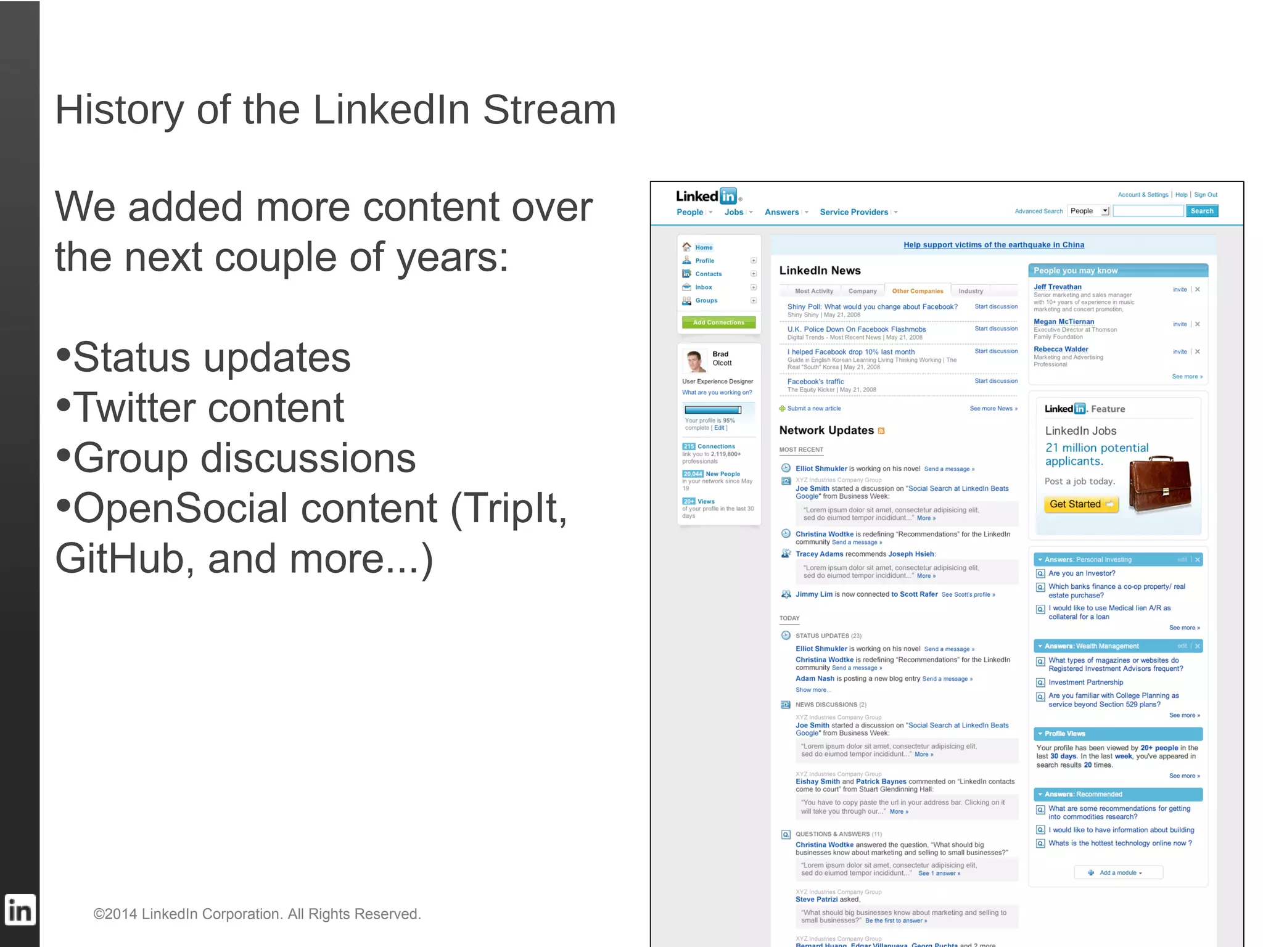
Task: Expand the Groups sidebar item with plus box
Action: 753,301
